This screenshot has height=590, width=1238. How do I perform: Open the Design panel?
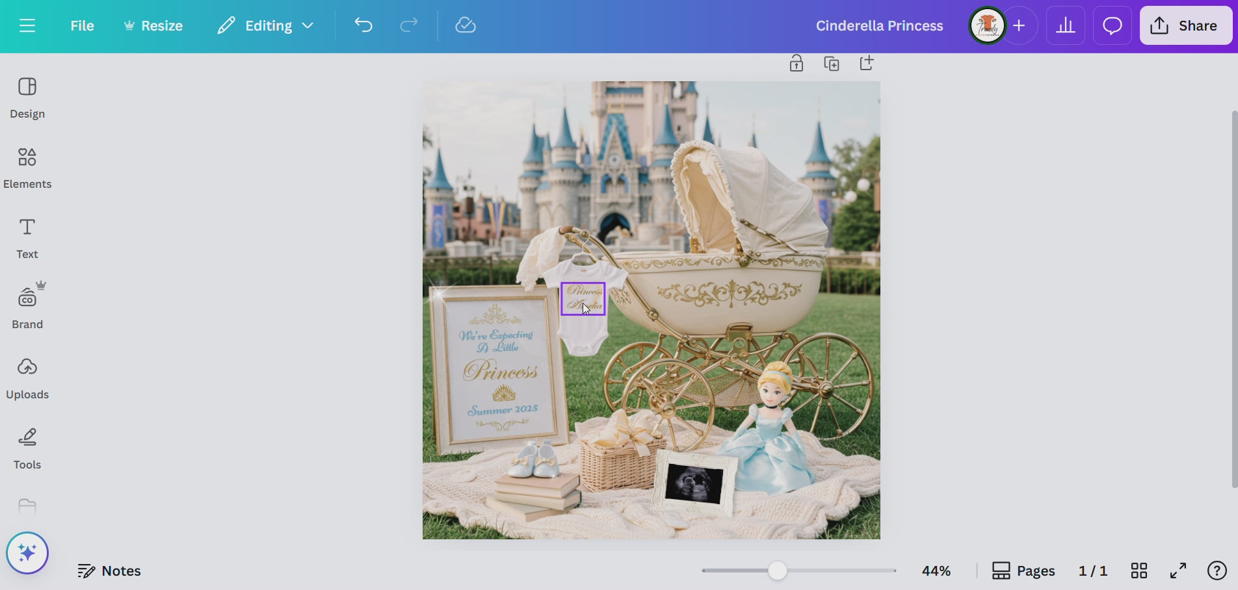(27, 98)
